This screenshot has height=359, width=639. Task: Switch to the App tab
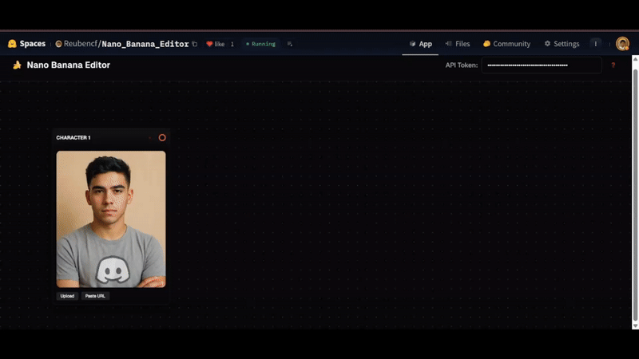(420, 44)
